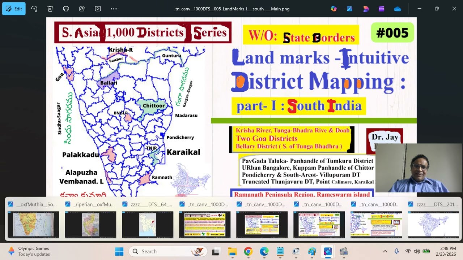Rotate the image with the rotate icon
The image size is (463, 260).
[x=34, y=9]
